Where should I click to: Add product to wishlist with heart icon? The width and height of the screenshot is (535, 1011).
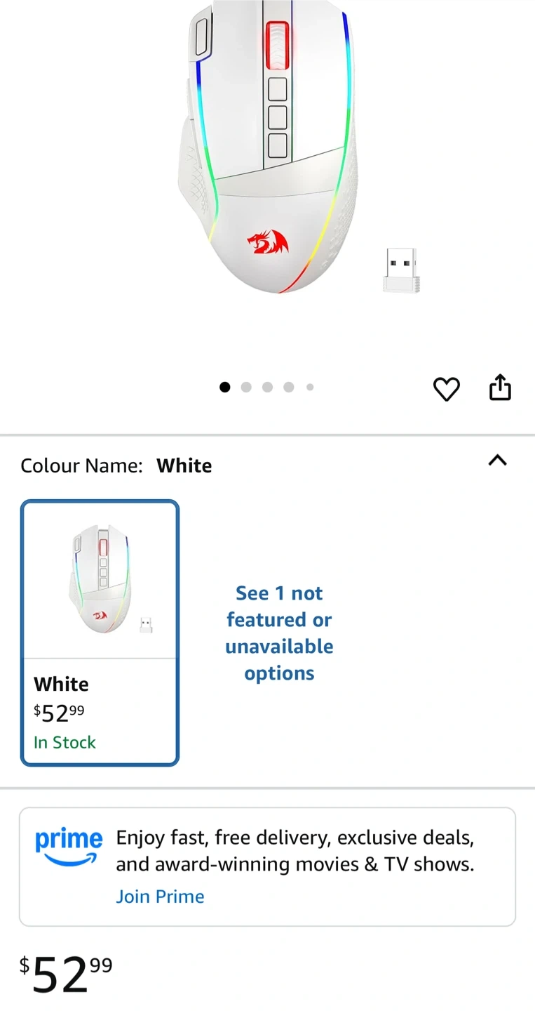[446, 389]
